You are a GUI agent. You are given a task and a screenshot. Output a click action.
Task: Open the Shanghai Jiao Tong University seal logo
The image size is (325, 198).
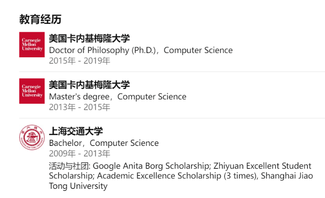[32, 137]
